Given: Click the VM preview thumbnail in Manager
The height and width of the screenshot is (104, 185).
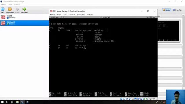Looking at the screenshot, I should click(168, 31).
